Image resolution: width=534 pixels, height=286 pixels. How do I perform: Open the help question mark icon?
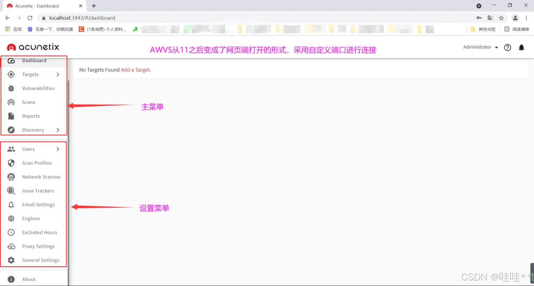pos(507,48)
